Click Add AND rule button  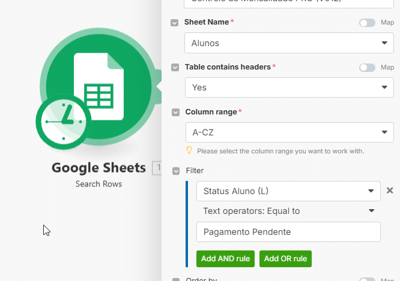coord(225,259)
